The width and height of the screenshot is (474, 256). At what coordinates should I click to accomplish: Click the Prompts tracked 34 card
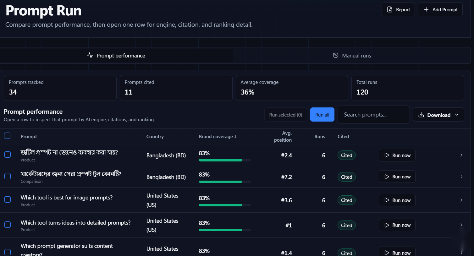pos(60,88)
